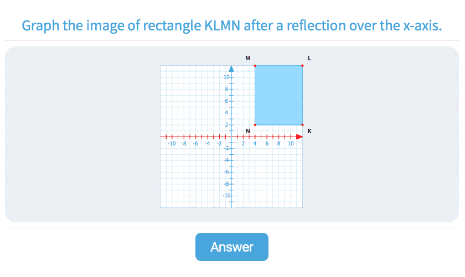Click the letter K label
The height and width of the screenshot is (277, 465).
pos(309,131)
